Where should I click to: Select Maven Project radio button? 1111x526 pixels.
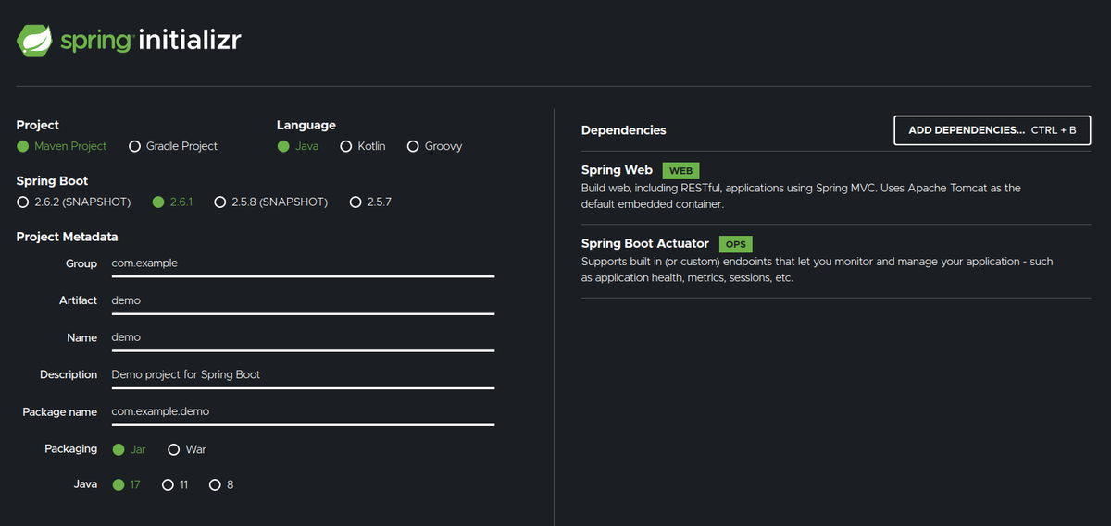[62, 146]
